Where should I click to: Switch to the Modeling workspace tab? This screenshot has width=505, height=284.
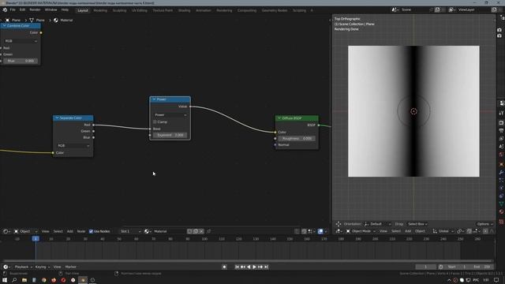(x=100, y=10)
